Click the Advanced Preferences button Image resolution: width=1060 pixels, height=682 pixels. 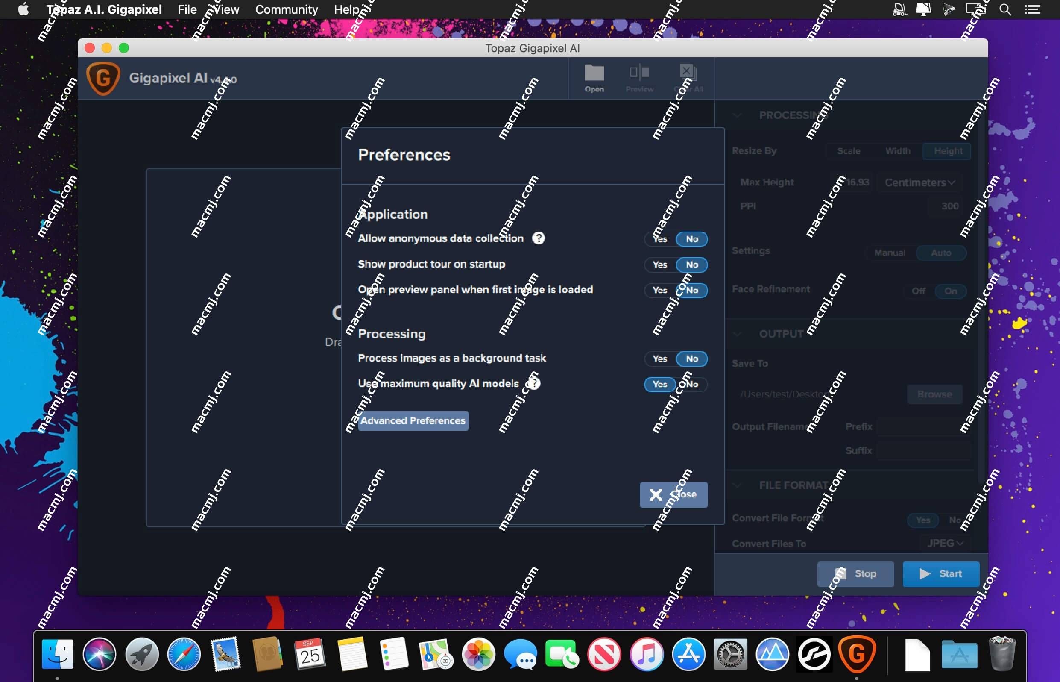(x=413, y=420)
